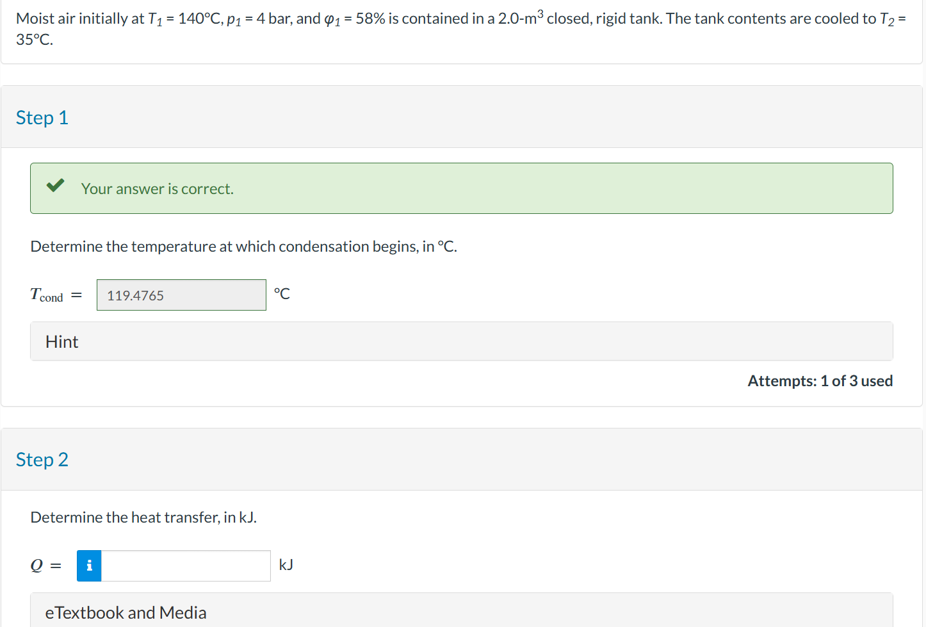Click the green checkmark in the success banner
926x627 pixels.
(x=55, y=186)
